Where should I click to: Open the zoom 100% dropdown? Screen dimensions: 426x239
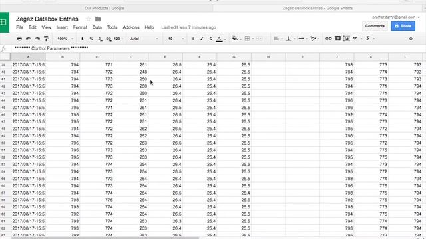[65, 39]
